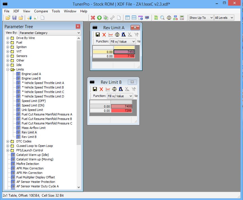The image size is (243, 200).
Task: Click red X cancel icon in Rev Limit B
Action: [x=101, y=89]
